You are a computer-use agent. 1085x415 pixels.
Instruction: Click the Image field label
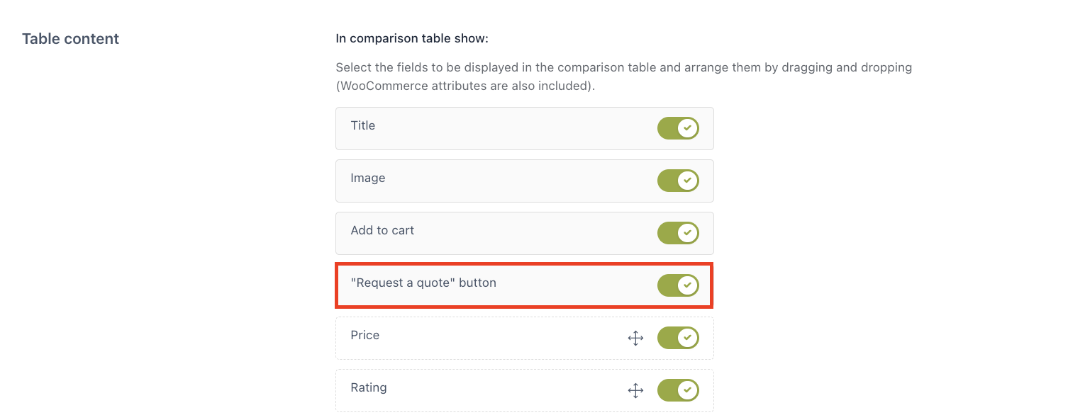coord(368,178)
